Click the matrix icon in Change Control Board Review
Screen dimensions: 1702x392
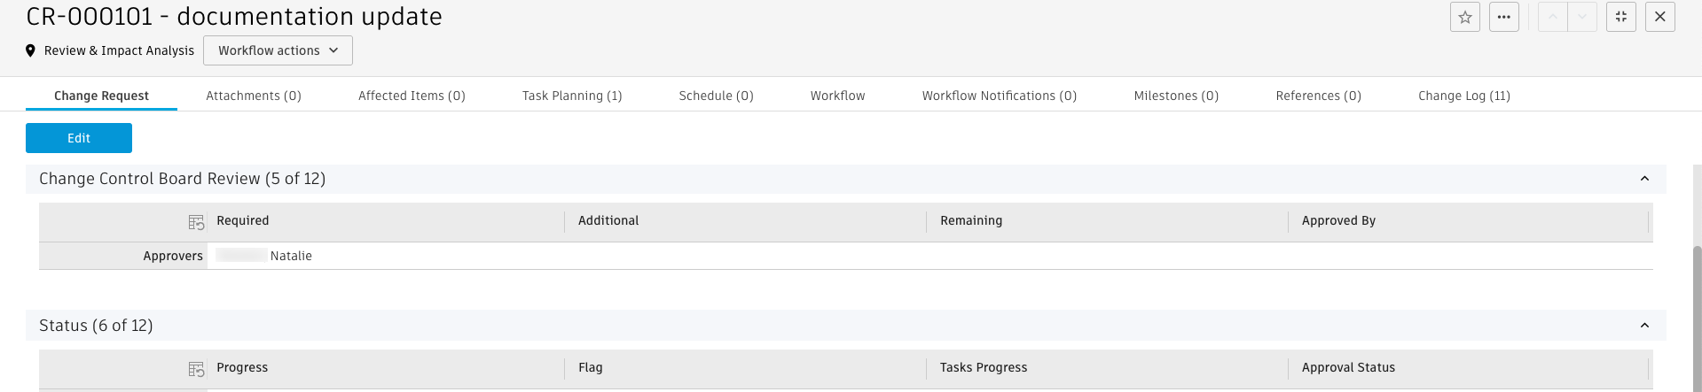pos(196,221)
